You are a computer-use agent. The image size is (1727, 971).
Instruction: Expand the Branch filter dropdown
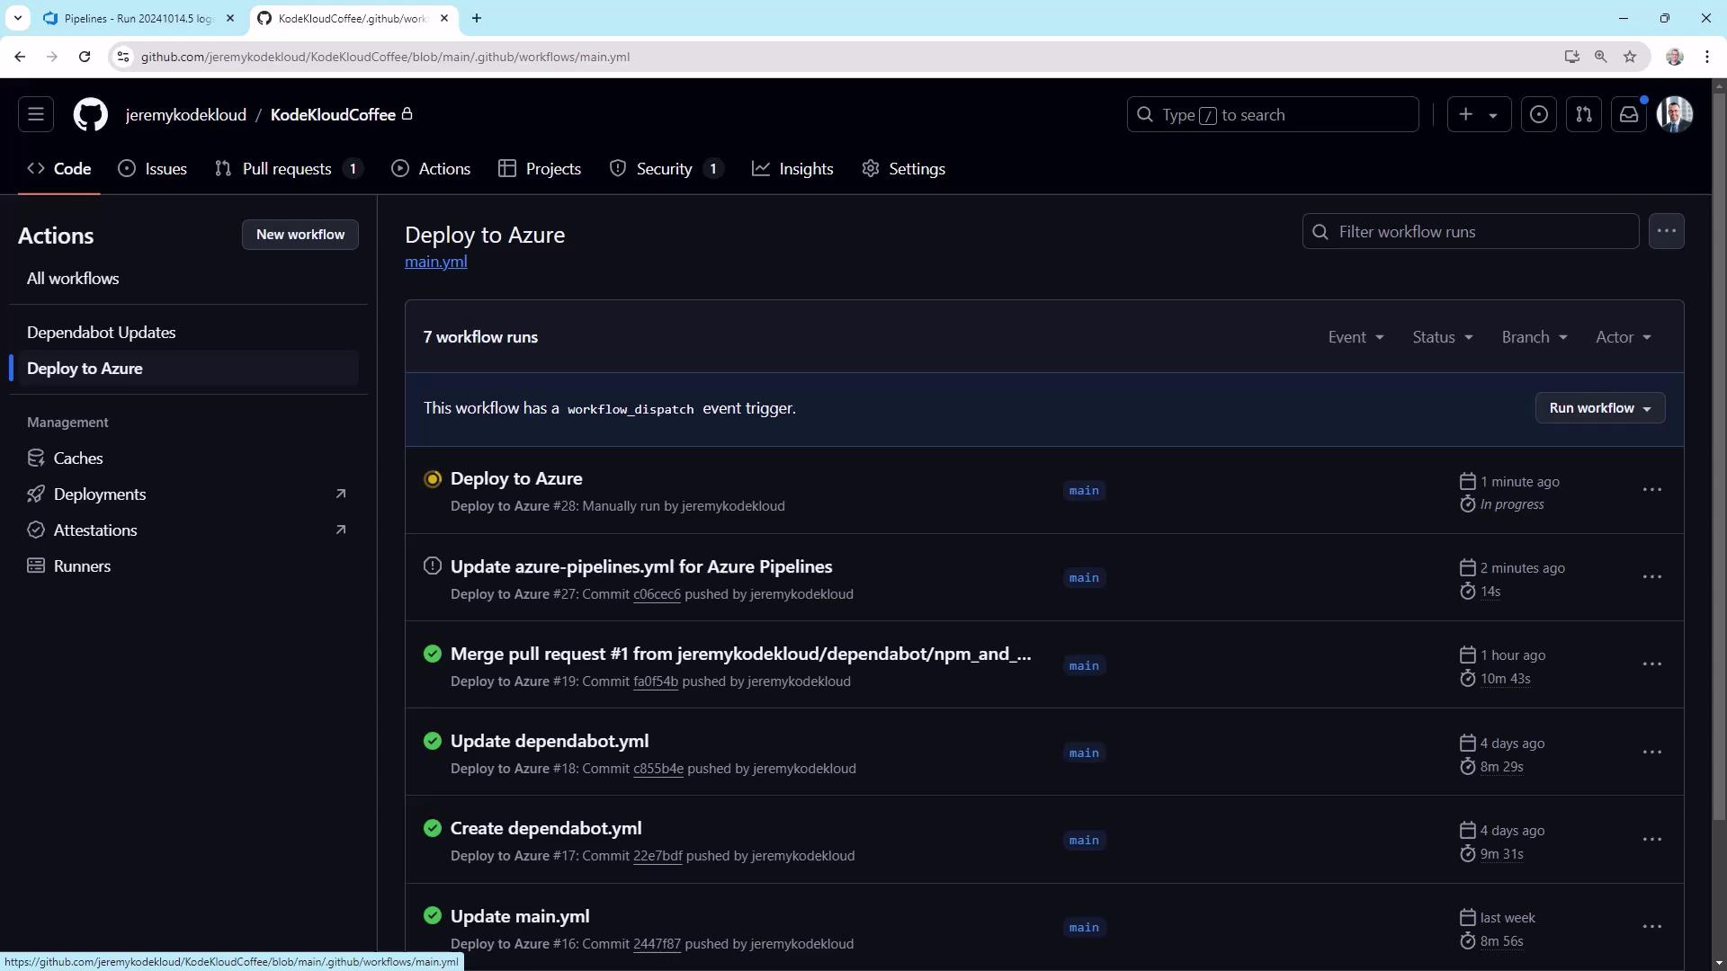click(1535, 337)
